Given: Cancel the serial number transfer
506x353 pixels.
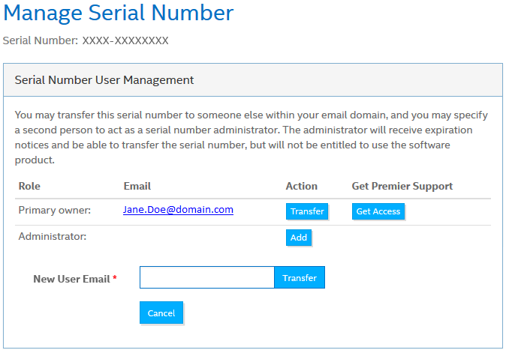Looking at the screenshot, I should (161, 313).
